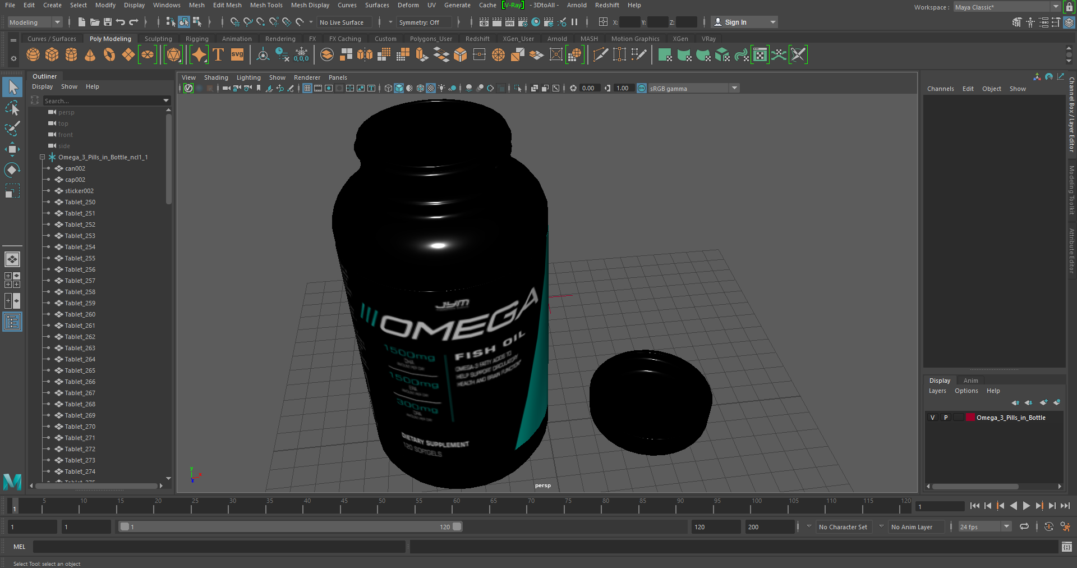Create a polygon cube from the shelf
This screenshot has height=568, width=1077.
pyautogui.click(x=52, y=55)
